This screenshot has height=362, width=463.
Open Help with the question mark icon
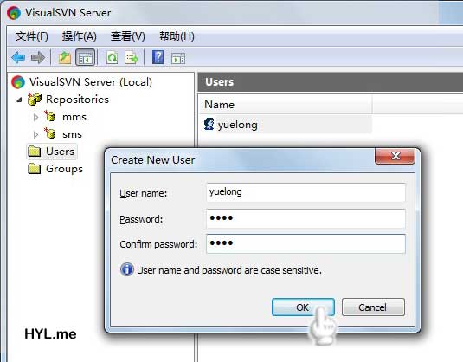coord(158,57)
